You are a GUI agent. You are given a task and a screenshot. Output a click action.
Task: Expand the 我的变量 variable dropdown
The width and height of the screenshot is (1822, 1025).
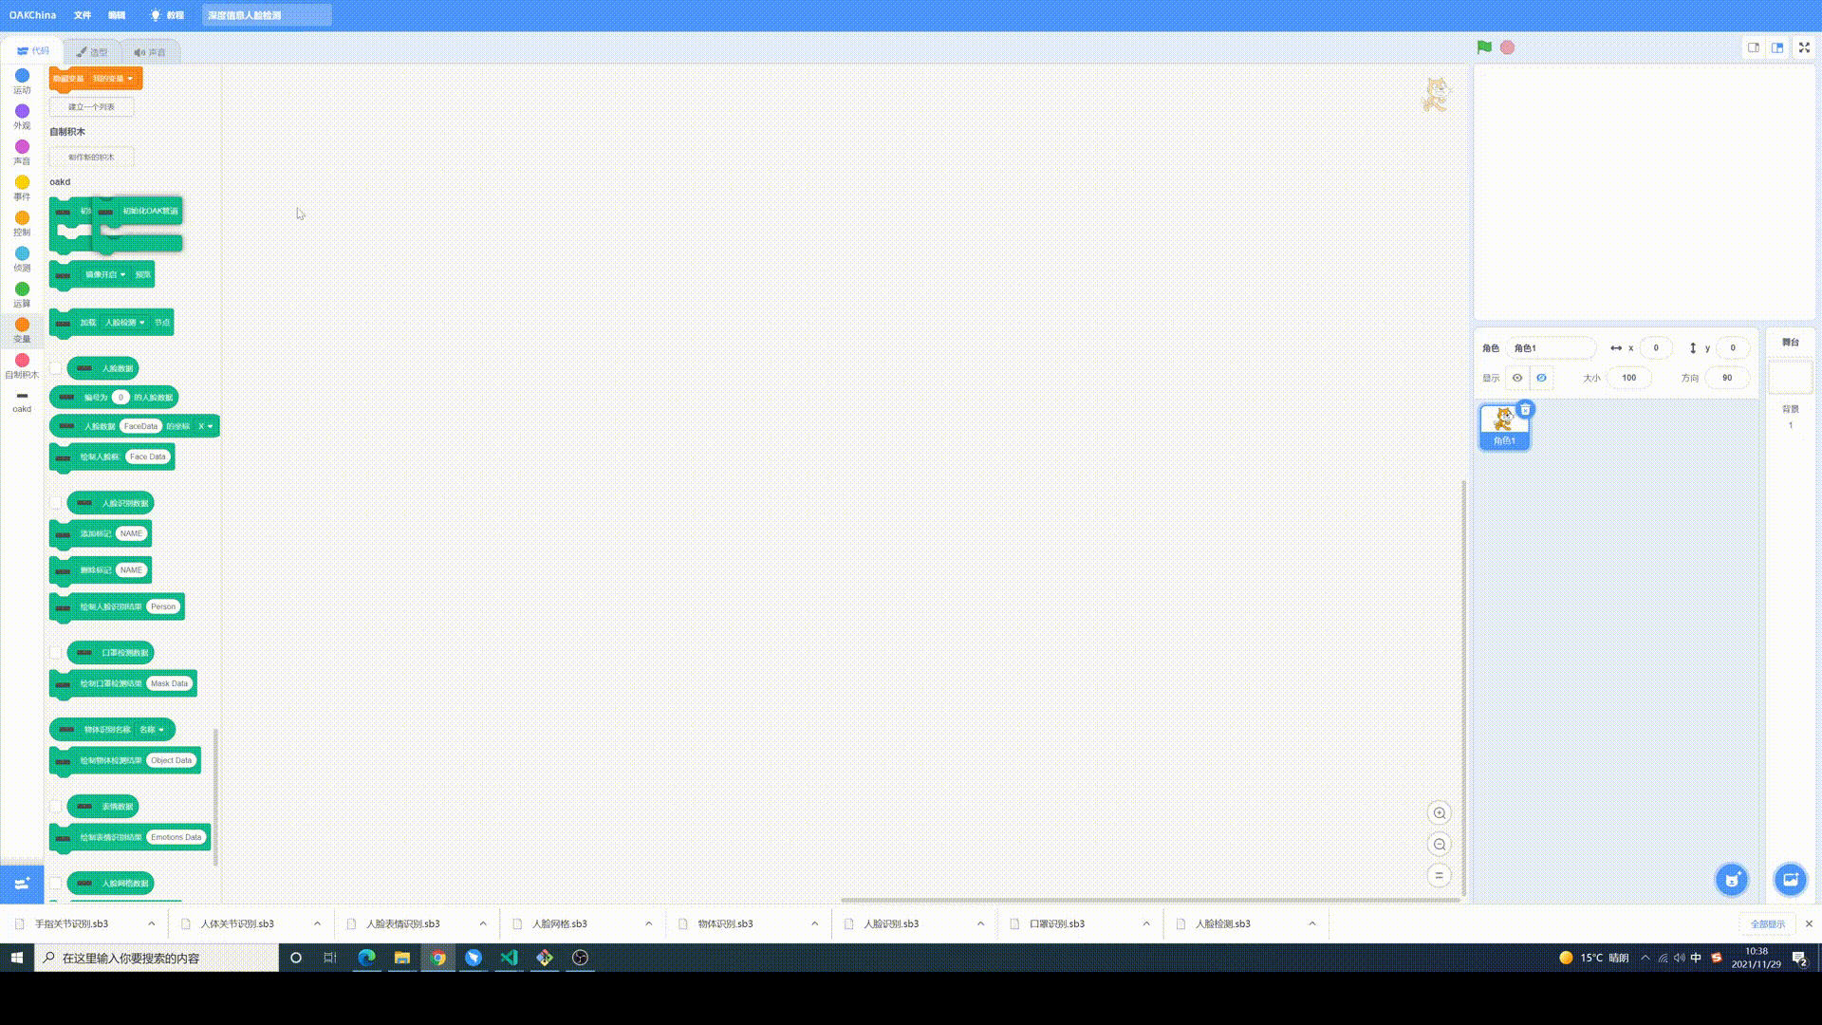click(x=130, y=79)
